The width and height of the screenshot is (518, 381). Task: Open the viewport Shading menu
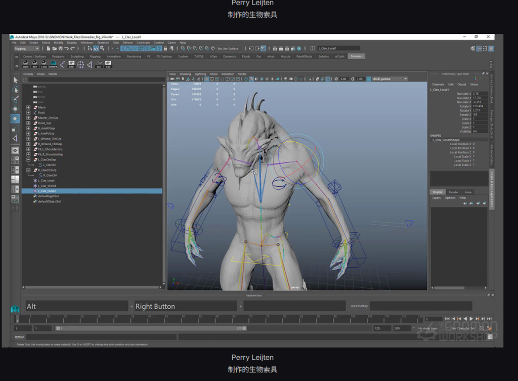pos(185,74)
